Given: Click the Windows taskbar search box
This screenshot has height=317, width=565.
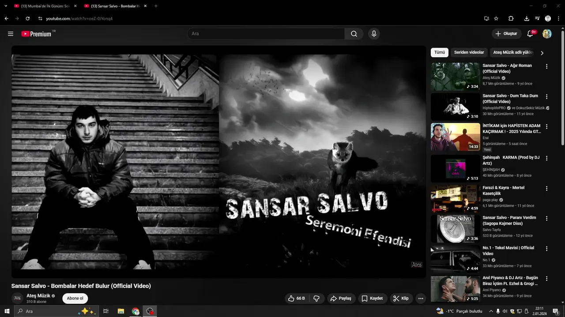Looking at the screenshot, I should pos(56,311).
